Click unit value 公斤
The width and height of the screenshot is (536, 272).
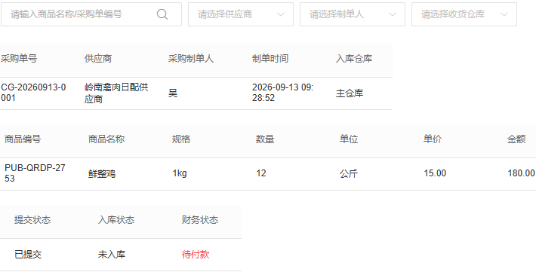(x=349, y=174)
